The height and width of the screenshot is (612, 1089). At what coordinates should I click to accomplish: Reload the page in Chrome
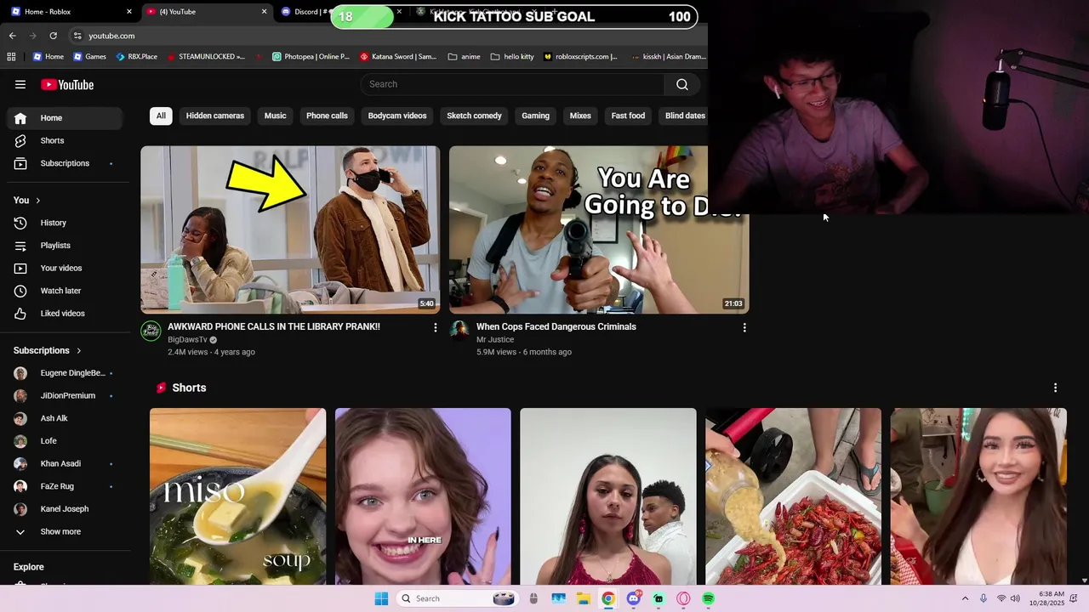click(x=53, y=36)
